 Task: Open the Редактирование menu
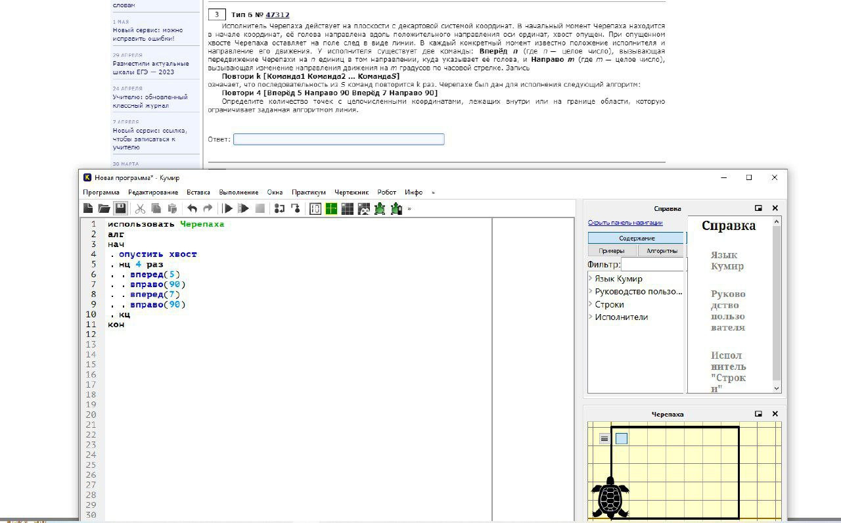click(x=153, y=193)
